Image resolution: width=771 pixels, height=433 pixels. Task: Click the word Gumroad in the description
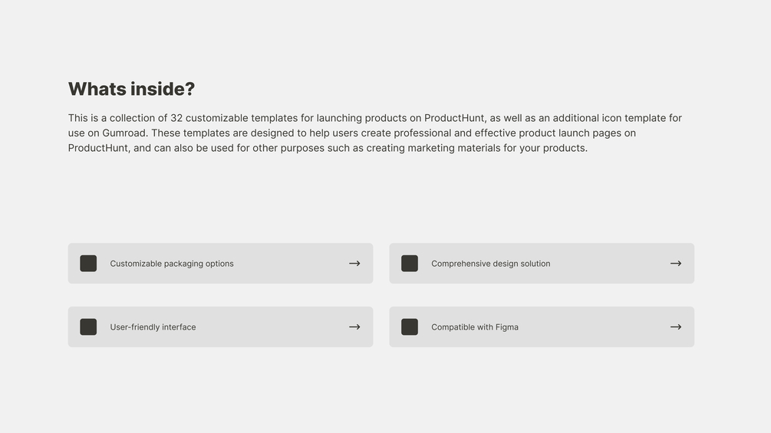pyautogui.click(x=125, y=133)
